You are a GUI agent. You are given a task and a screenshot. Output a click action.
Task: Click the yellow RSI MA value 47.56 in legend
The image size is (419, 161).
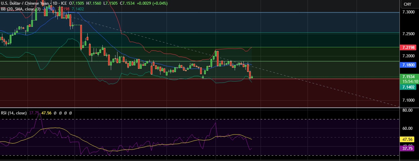pos(46,113)
